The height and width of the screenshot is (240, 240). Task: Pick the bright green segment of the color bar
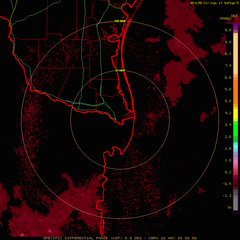tap(235, 129)
